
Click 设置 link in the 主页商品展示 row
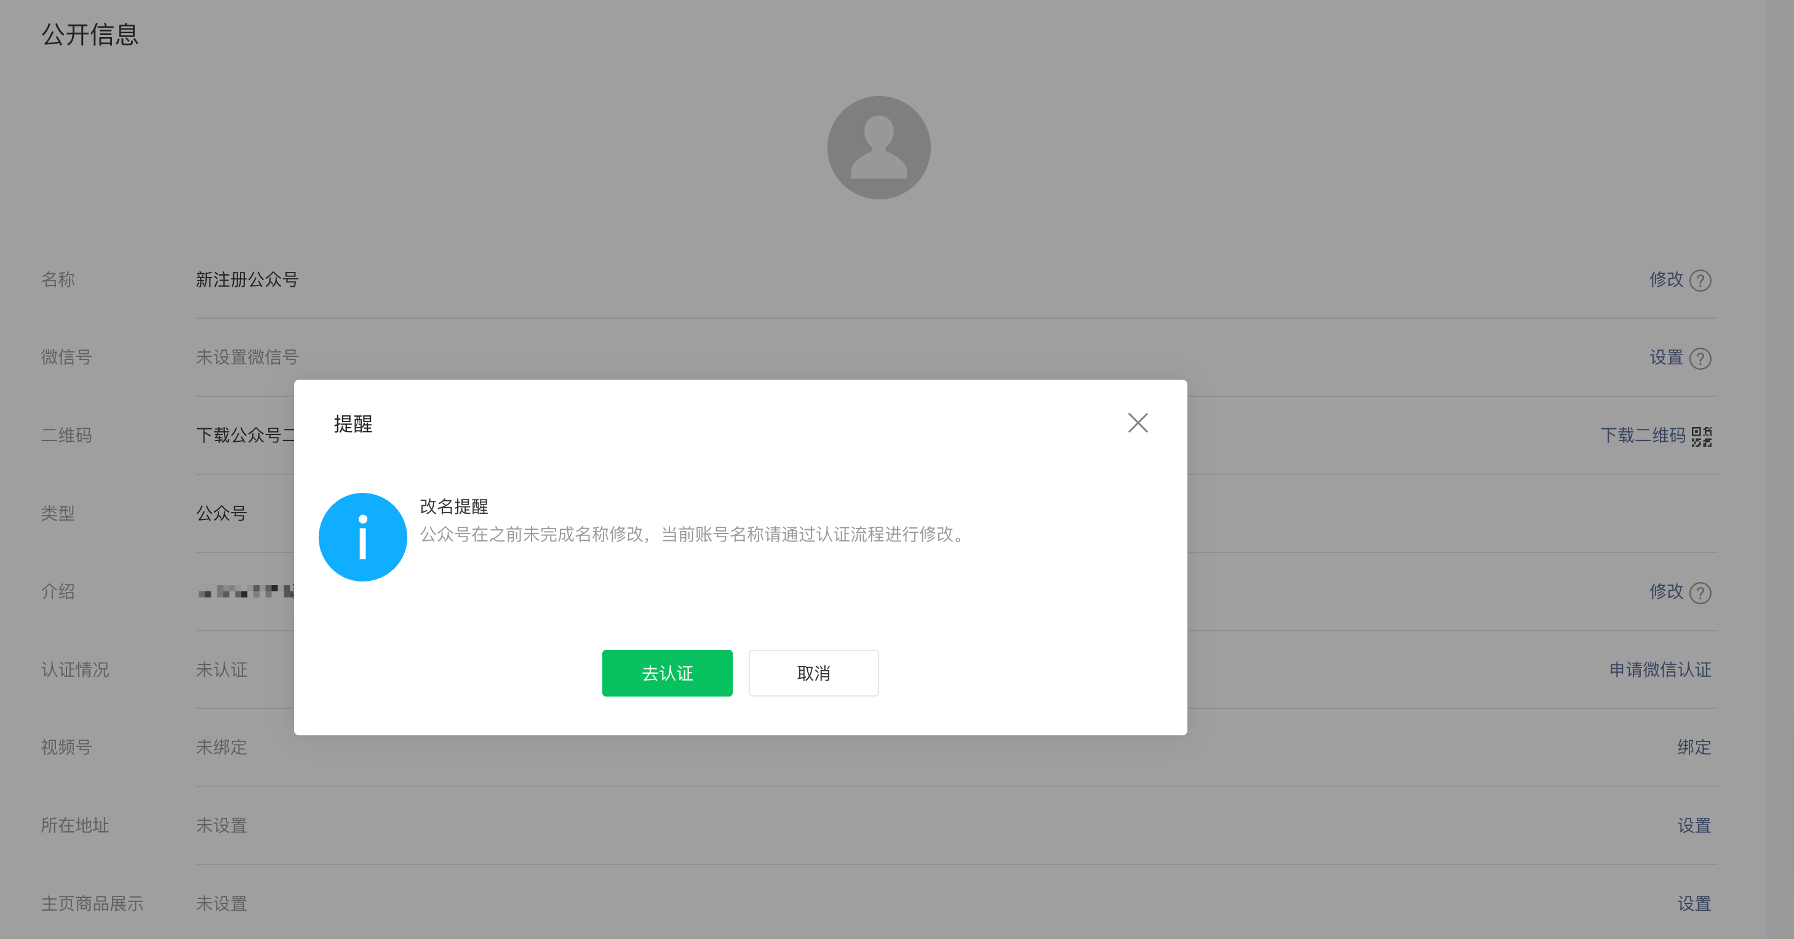(1694, 903)
